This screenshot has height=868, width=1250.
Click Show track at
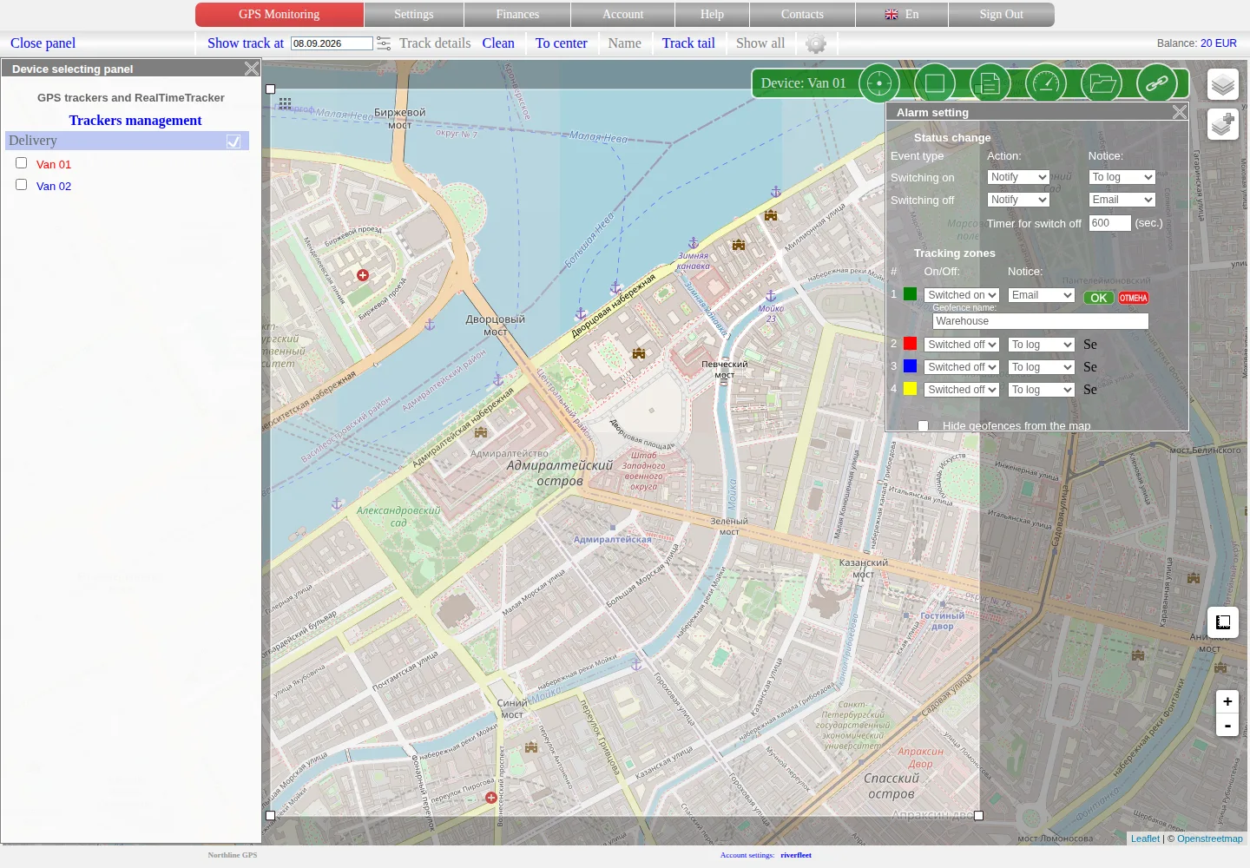pos(246,43)
